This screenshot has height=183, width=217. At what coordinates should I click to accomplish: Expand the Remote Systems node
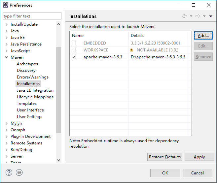[x=7, y=143]
